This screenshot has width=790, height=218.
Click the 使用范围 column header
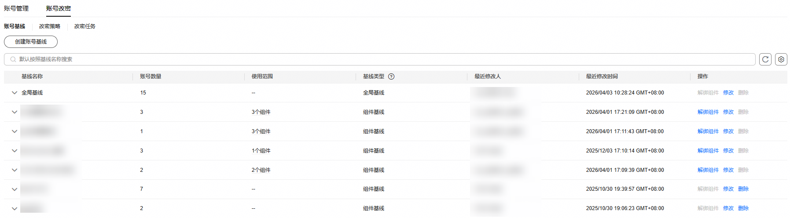click(262, 76)
